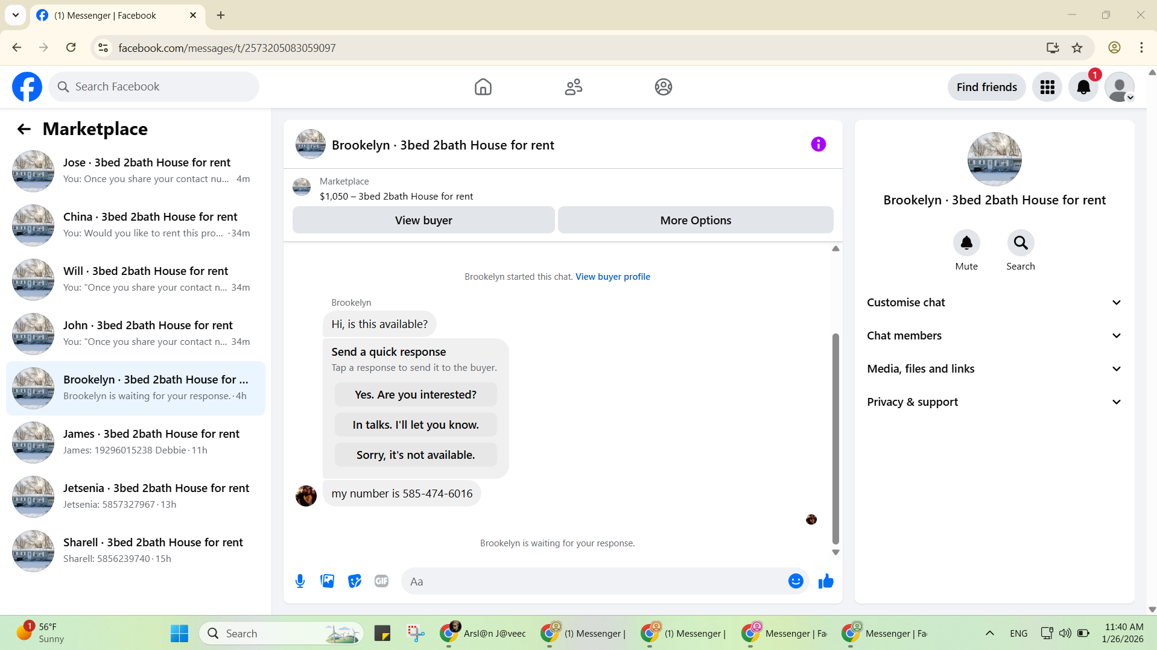Open chat with Jetsenia in the list

pos(136,497)
